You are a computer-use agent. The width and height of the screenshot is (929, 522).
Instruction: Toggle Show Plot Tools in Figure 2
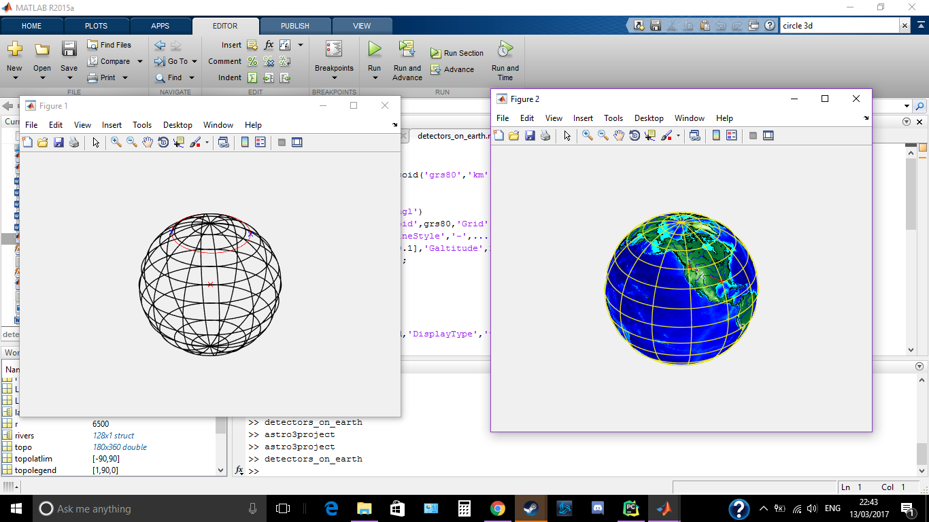[x=768, y=135]
